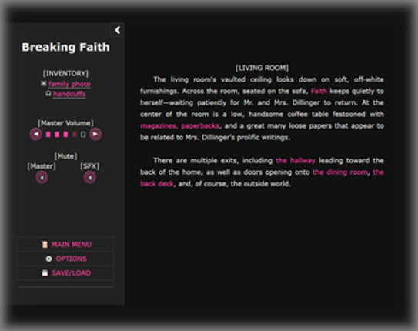Open the SAVE/LOAD menu entry
The height and width of the screenshot is (331, 418).
66,273
